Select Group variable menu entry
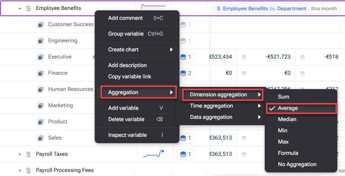 (137, 34)
